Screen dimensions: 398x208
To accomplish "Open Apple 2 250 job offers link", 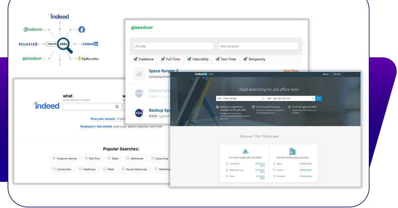I will pos(306,164).
